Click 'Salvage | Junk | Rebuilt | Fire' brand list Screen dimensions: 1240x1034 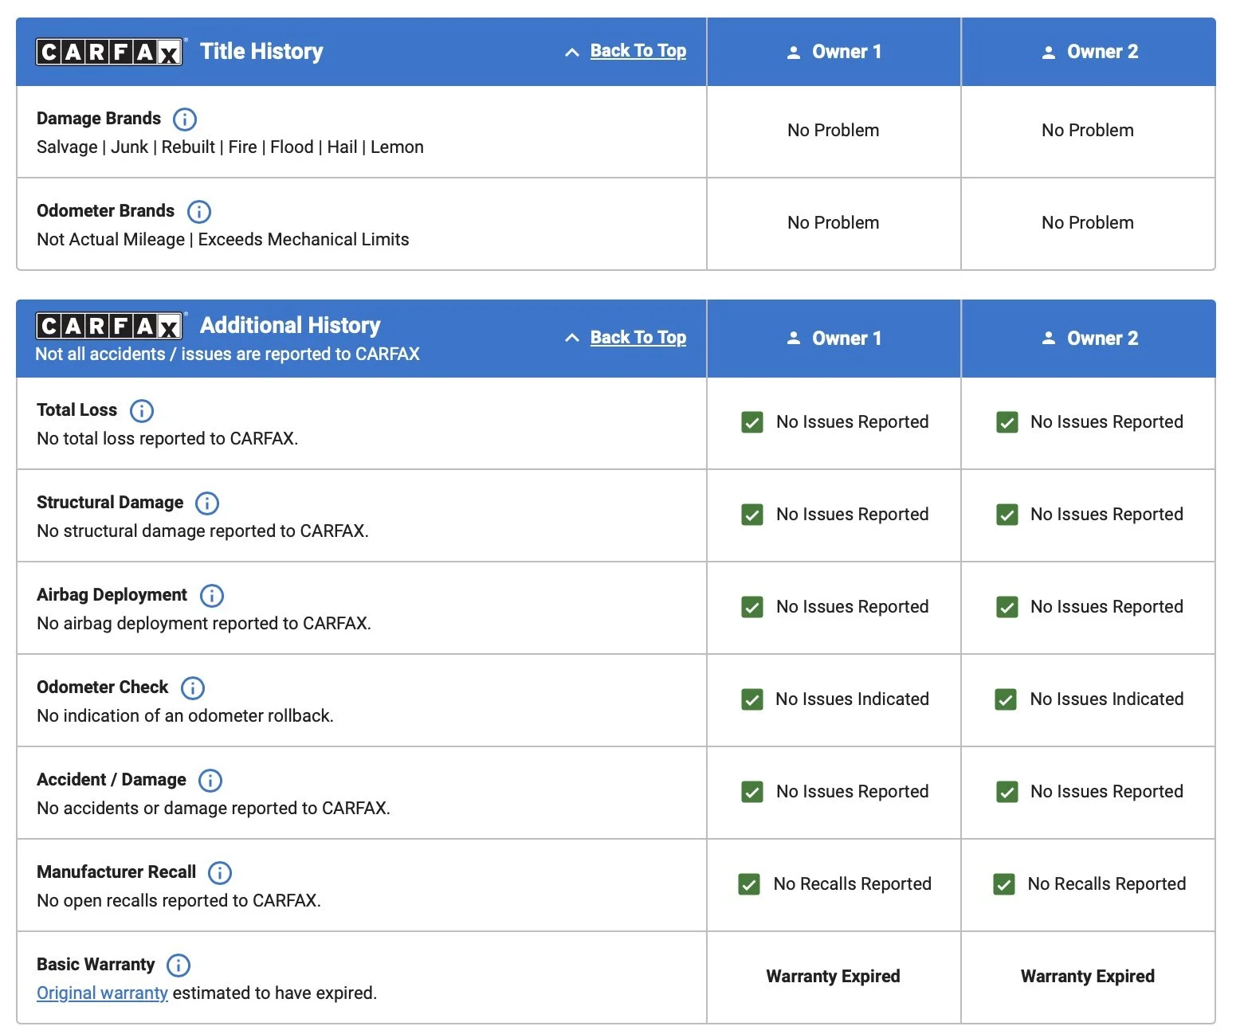230,147
